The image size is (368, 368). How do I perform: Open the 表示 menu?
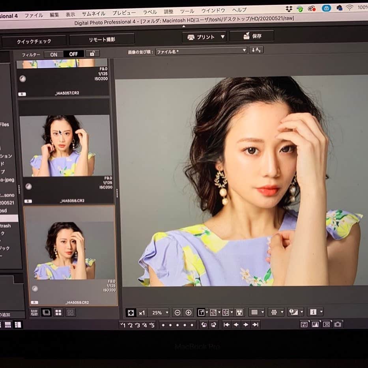[x=70, y=14]
